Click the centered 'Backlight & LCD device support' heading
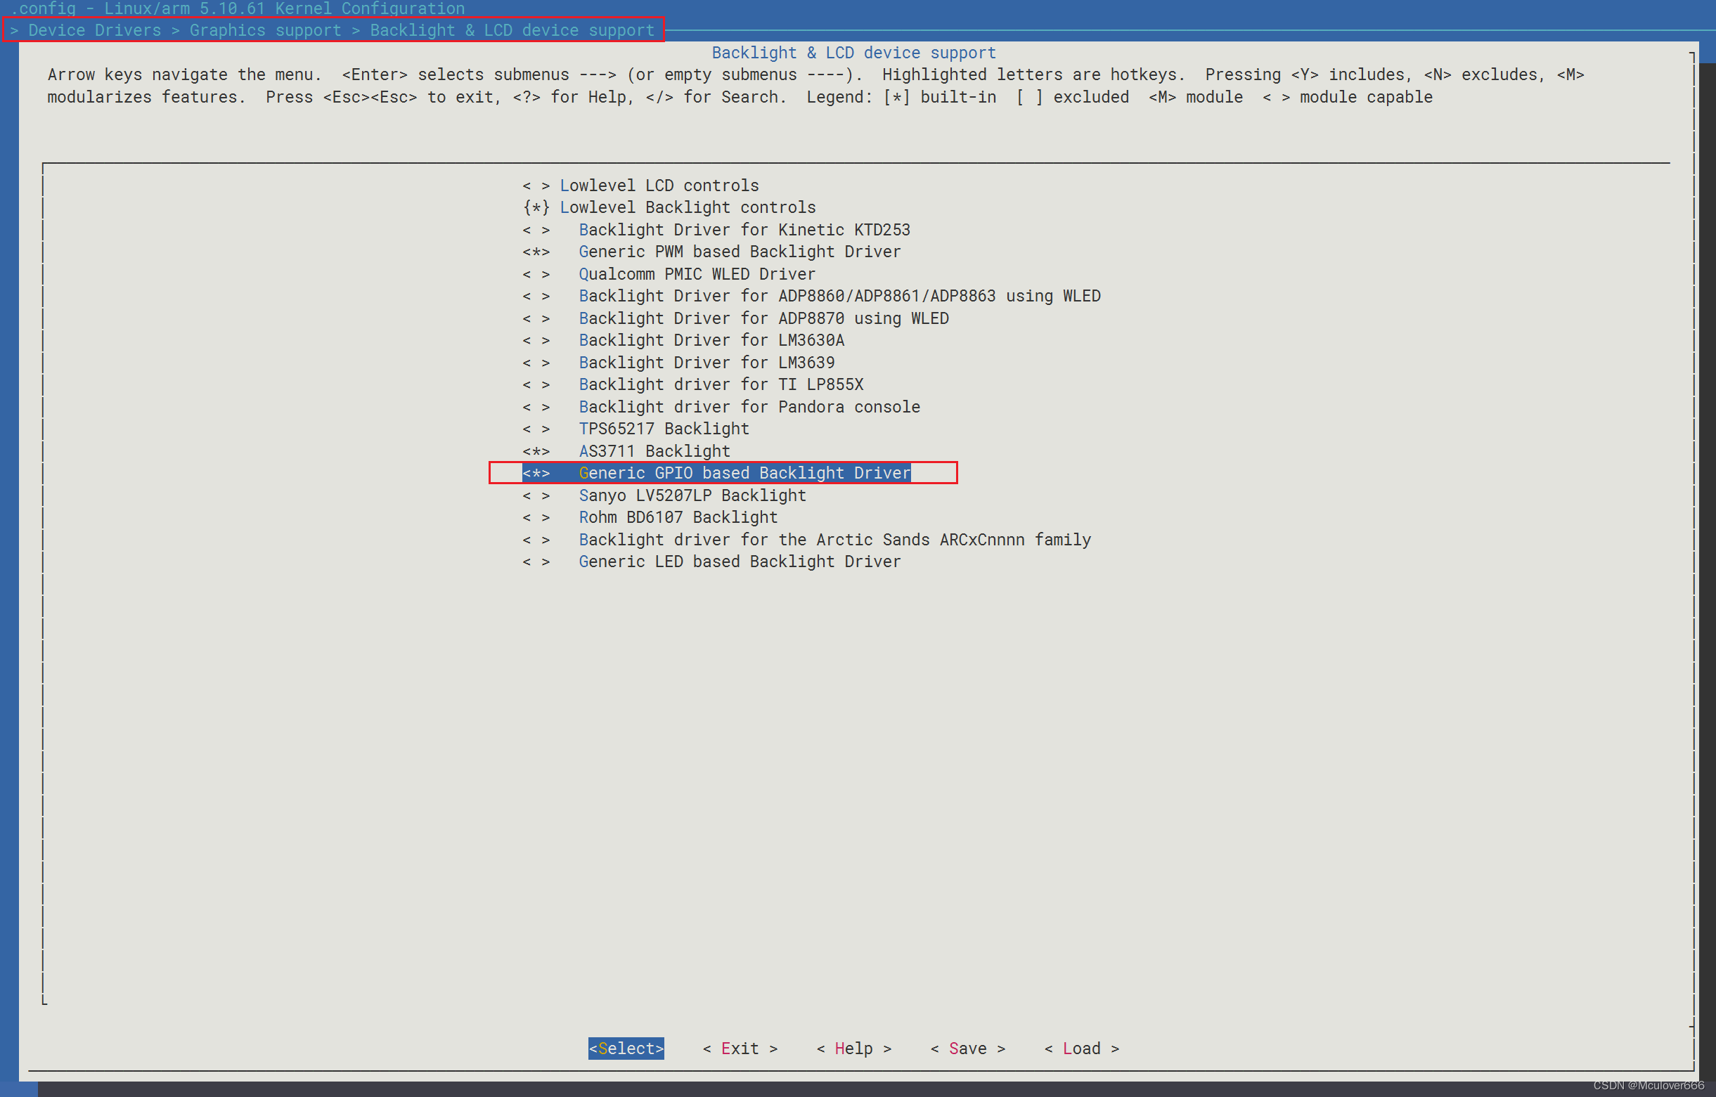This screenshot has width=1716, height=1097. click(x=853, y=53)
